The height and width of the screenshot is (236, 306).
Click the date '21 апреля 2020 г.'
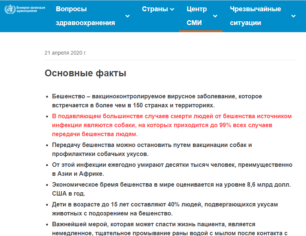tap(66, 53)
